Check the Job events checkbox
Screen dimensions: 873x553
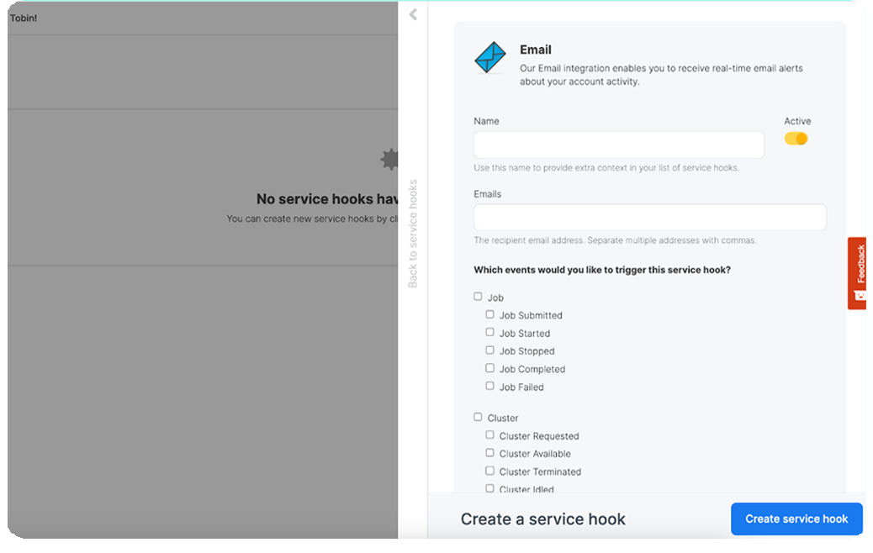pos(479,297)
